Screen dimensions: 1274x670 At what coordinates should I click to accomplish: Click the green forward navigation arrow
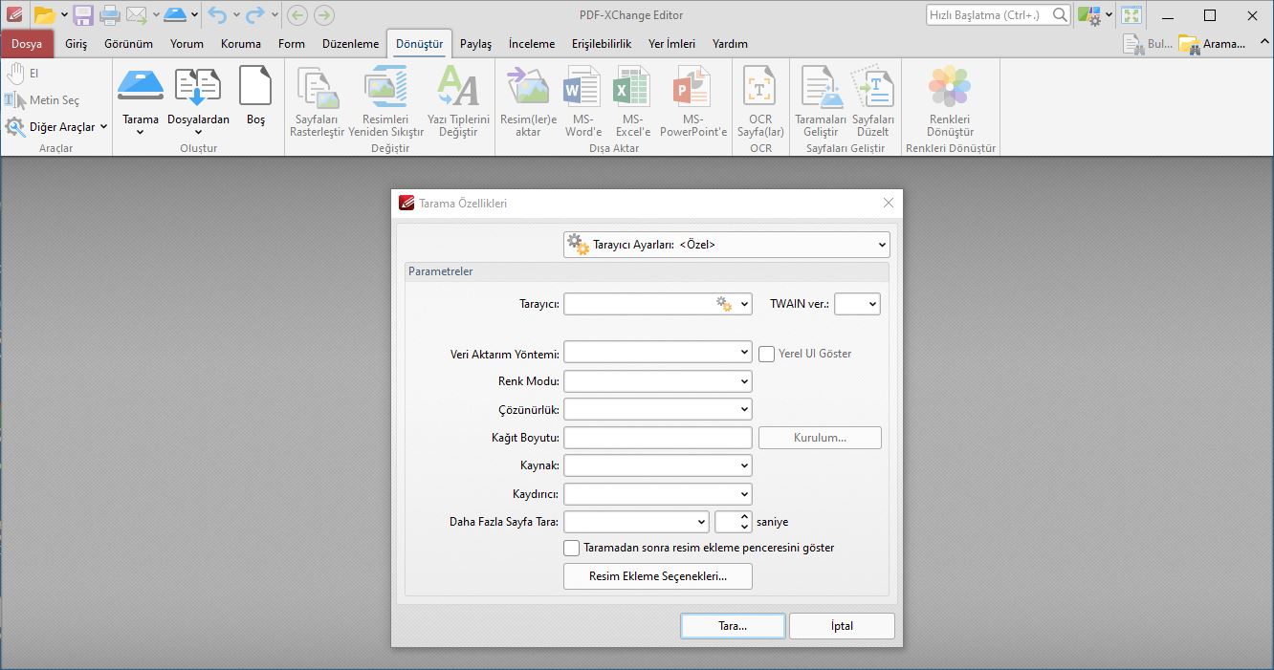pos(324,14)
